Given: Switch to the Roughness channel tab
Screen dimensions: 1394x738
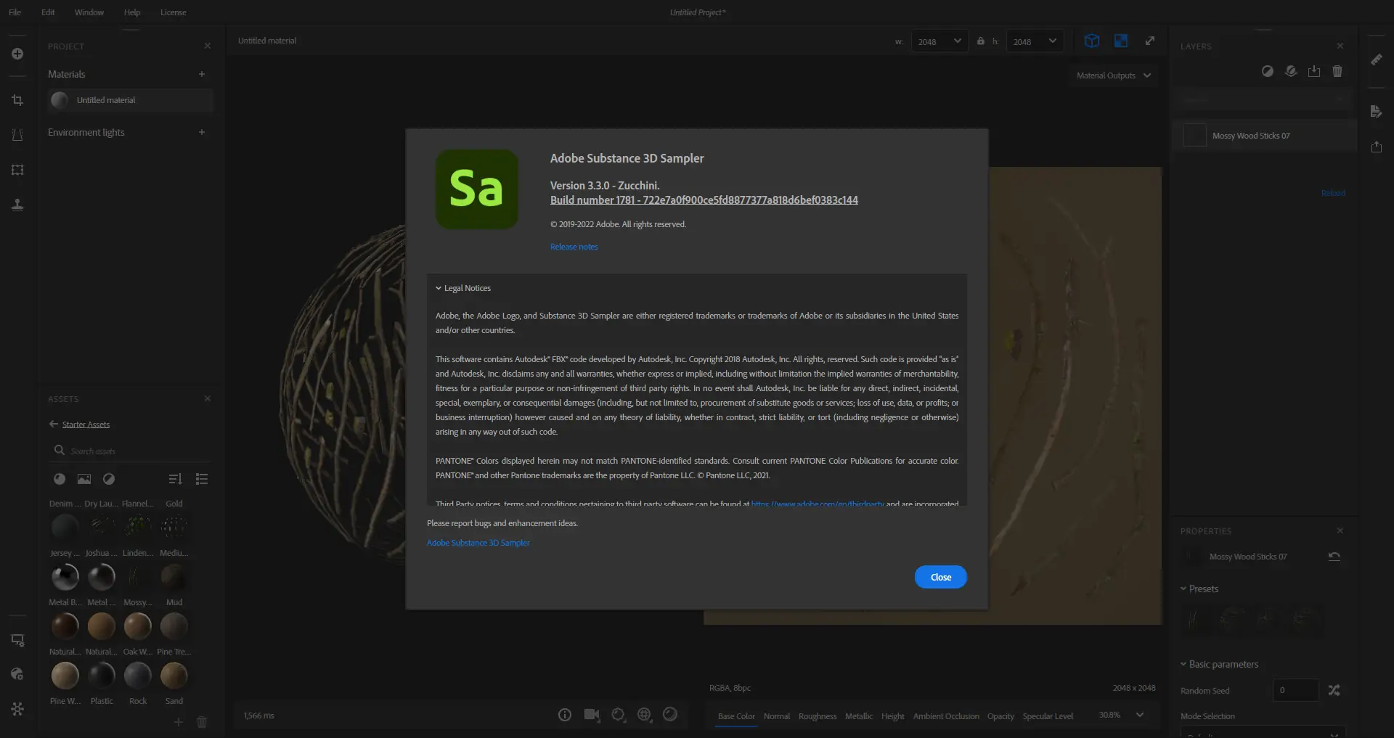Looking at the screenshot, I should pos(818,716).
